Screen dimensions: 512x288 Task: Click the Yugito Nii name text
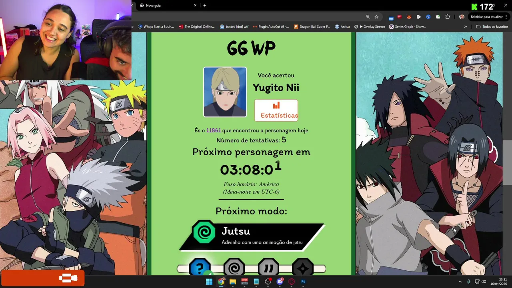tap(276, 88)
